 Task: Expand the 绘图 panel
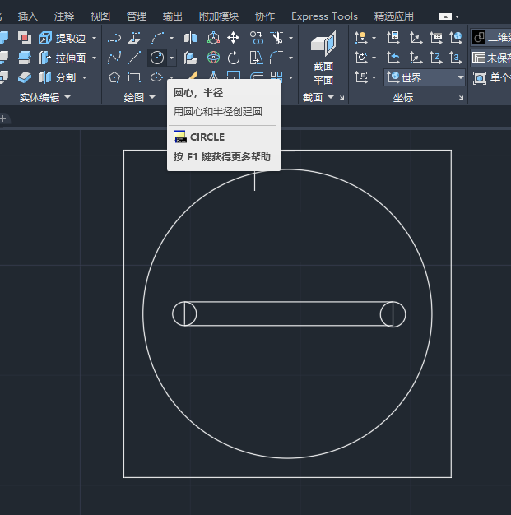point(139,98)
